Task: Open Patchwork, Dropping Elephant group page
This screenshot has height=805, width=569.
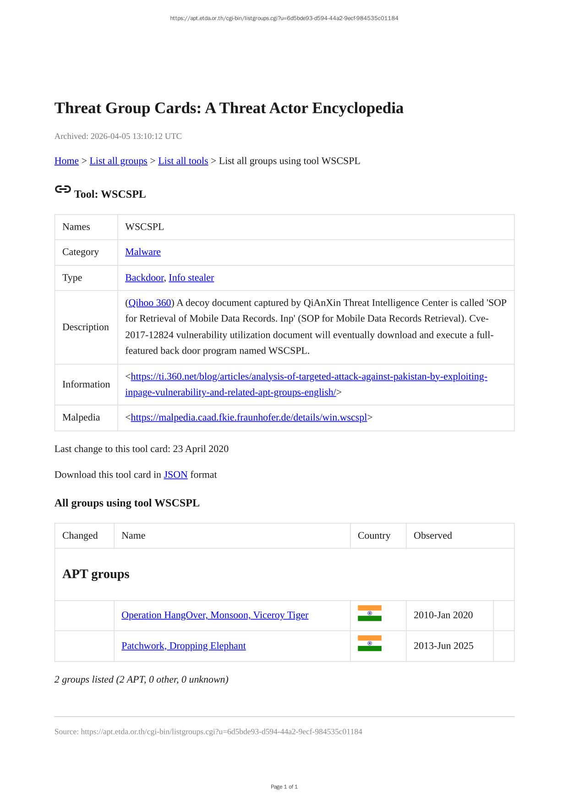Action: click(x=183, y=646)
